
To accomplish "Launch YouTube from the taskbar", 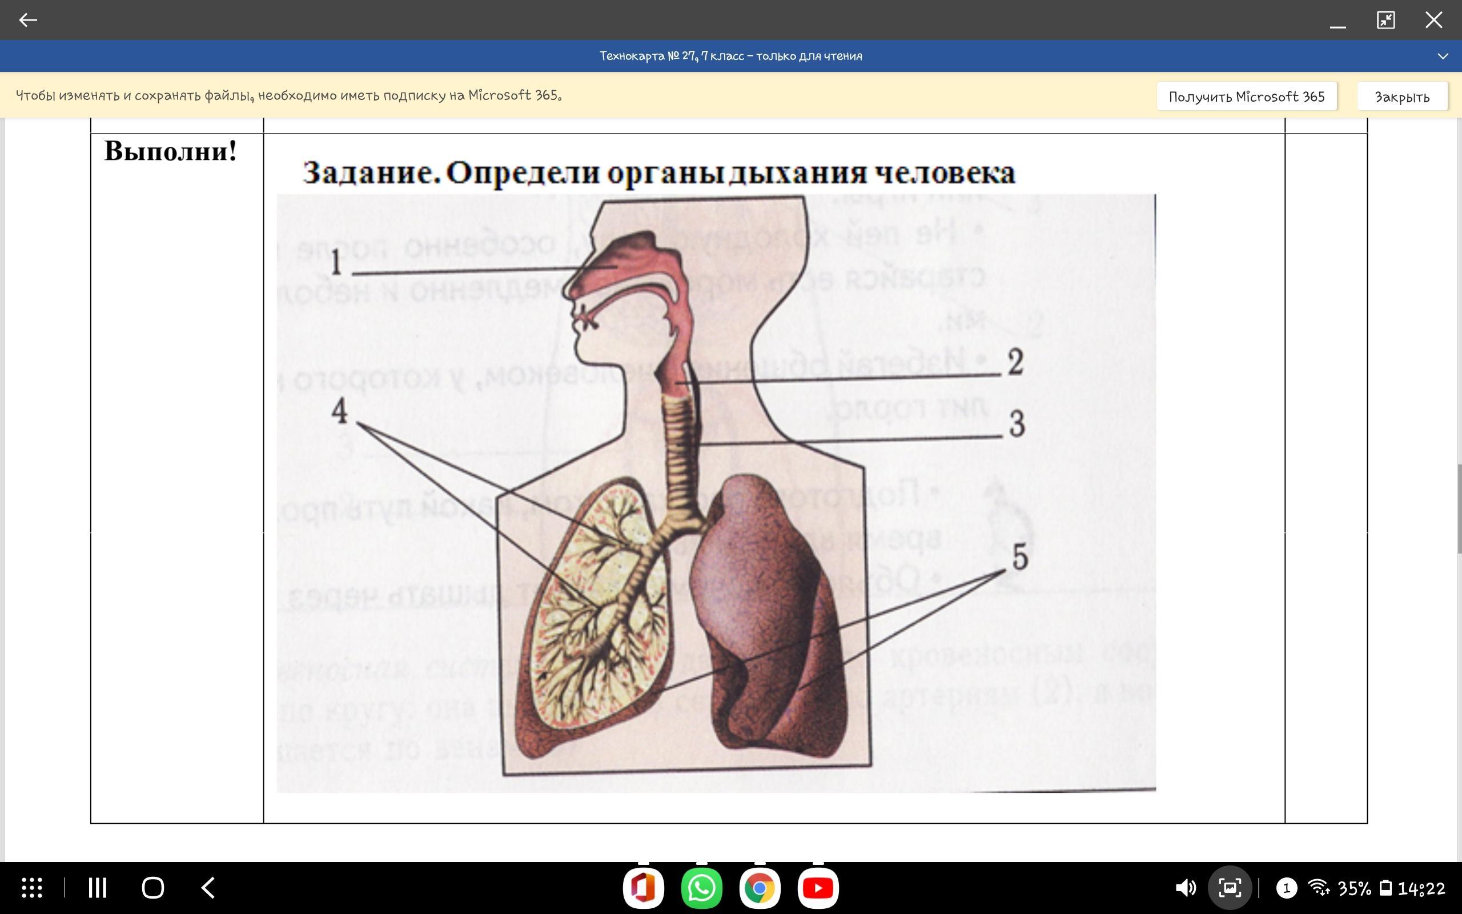I will (817, 888).
